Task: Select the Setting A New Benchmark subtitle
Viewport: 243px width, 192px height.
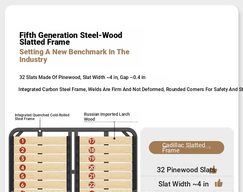Action: tap(74, 56)
